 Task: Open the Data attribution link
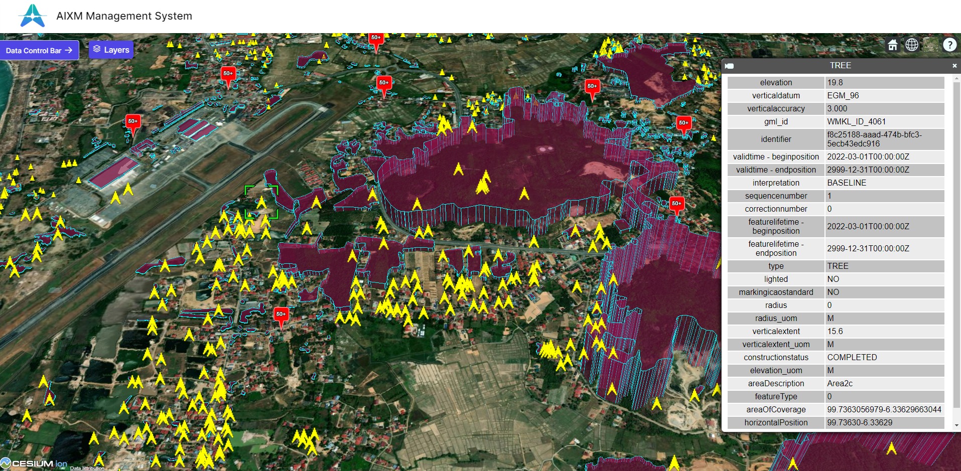point(87,468)
